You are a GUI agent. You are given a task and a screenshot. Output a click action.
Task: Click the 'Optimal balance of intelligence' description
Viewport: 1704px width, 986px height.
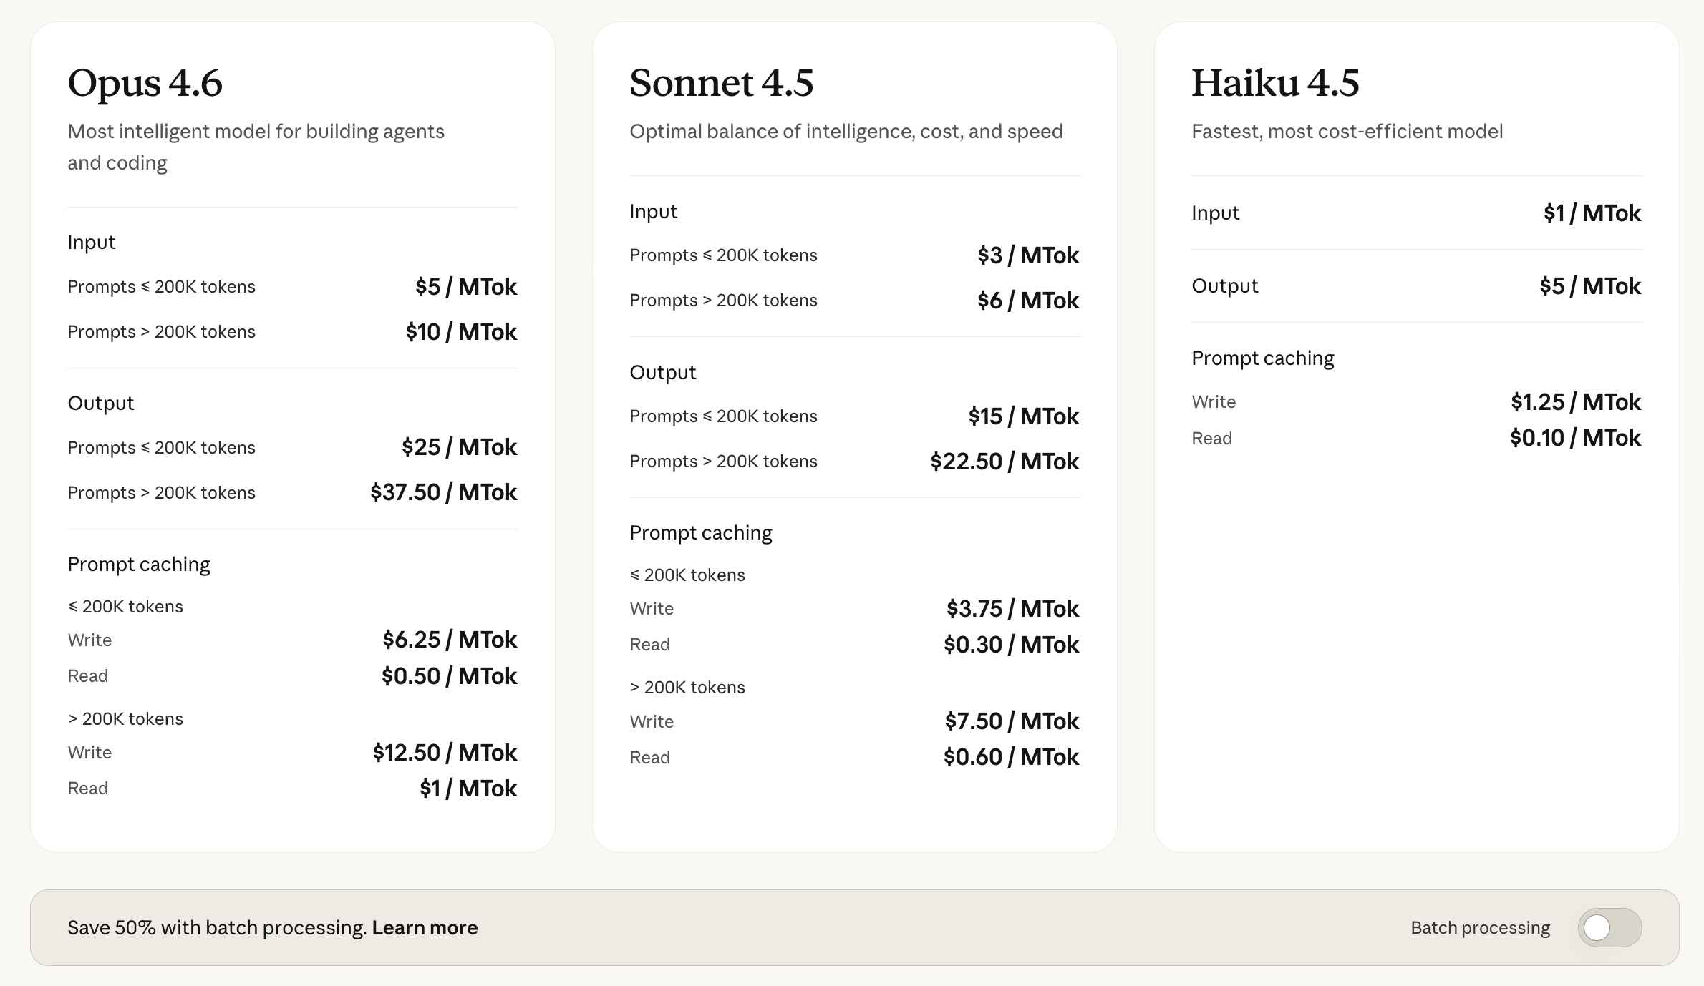coord(846,132)
